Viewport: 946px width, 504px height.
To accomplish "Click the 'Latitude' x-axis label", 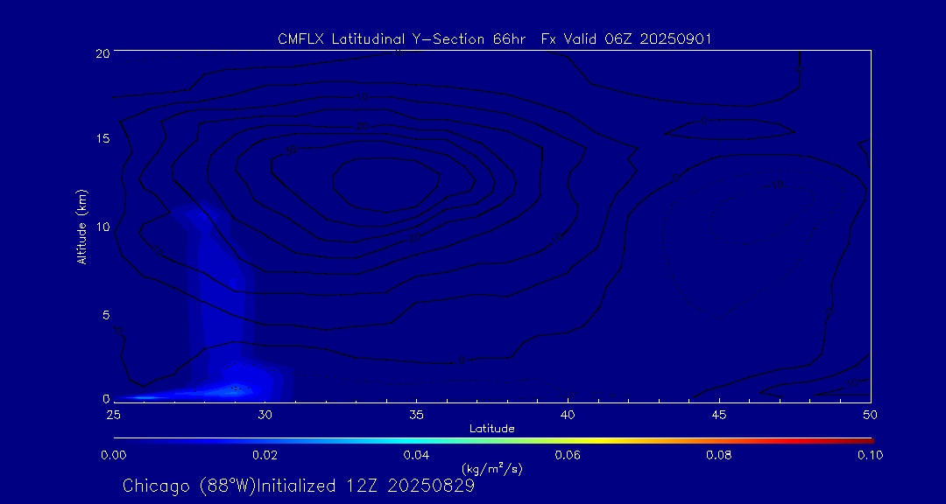I will [492, 428].
